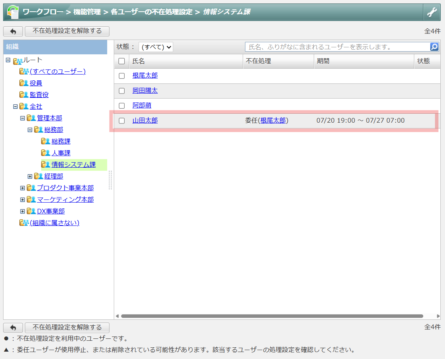Check the box for 山田太郎
Screen dimensions: 445x359
click(122, 121)
